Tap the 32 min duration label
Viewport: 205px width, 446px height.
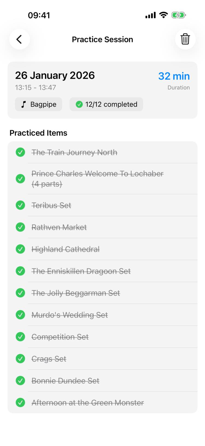click(x=174, y=76)
